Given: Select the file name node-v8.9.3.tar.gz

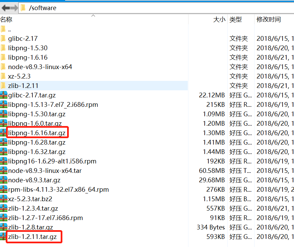Looking at the screenshot, I should point(34,180).
